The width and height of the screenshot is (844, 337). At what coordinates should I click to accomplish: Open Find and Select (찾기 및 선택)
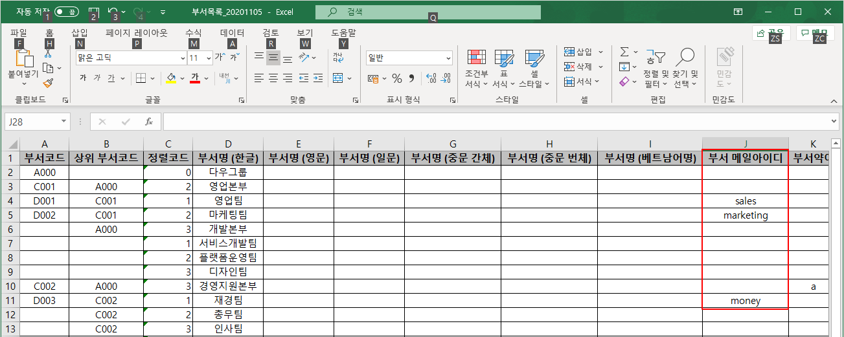[x=685, y=69]
